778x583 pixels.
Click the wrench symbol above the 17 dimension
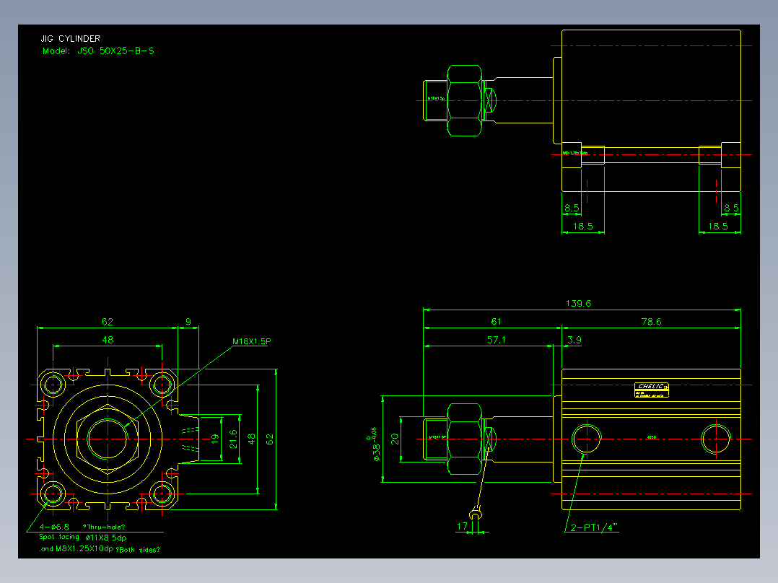(x=476, y=512)
